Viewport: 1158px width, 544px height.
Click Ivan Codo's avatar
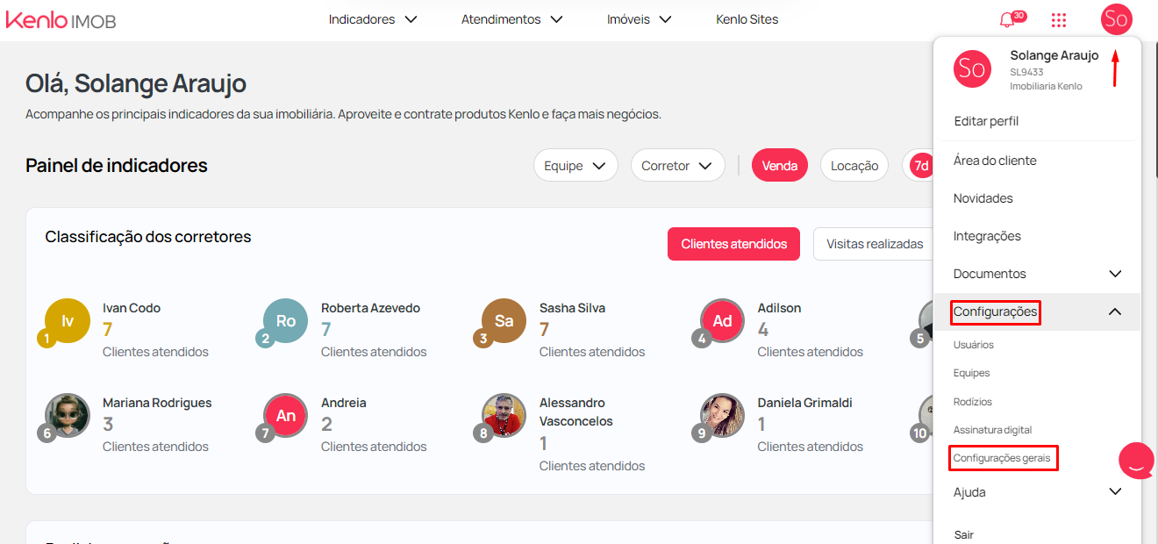(68, 321)
